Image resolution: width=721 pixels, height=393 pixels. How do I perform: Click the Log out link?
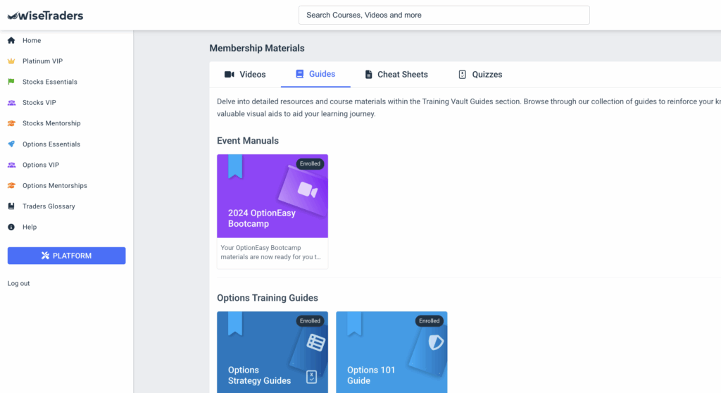point(19,283)
